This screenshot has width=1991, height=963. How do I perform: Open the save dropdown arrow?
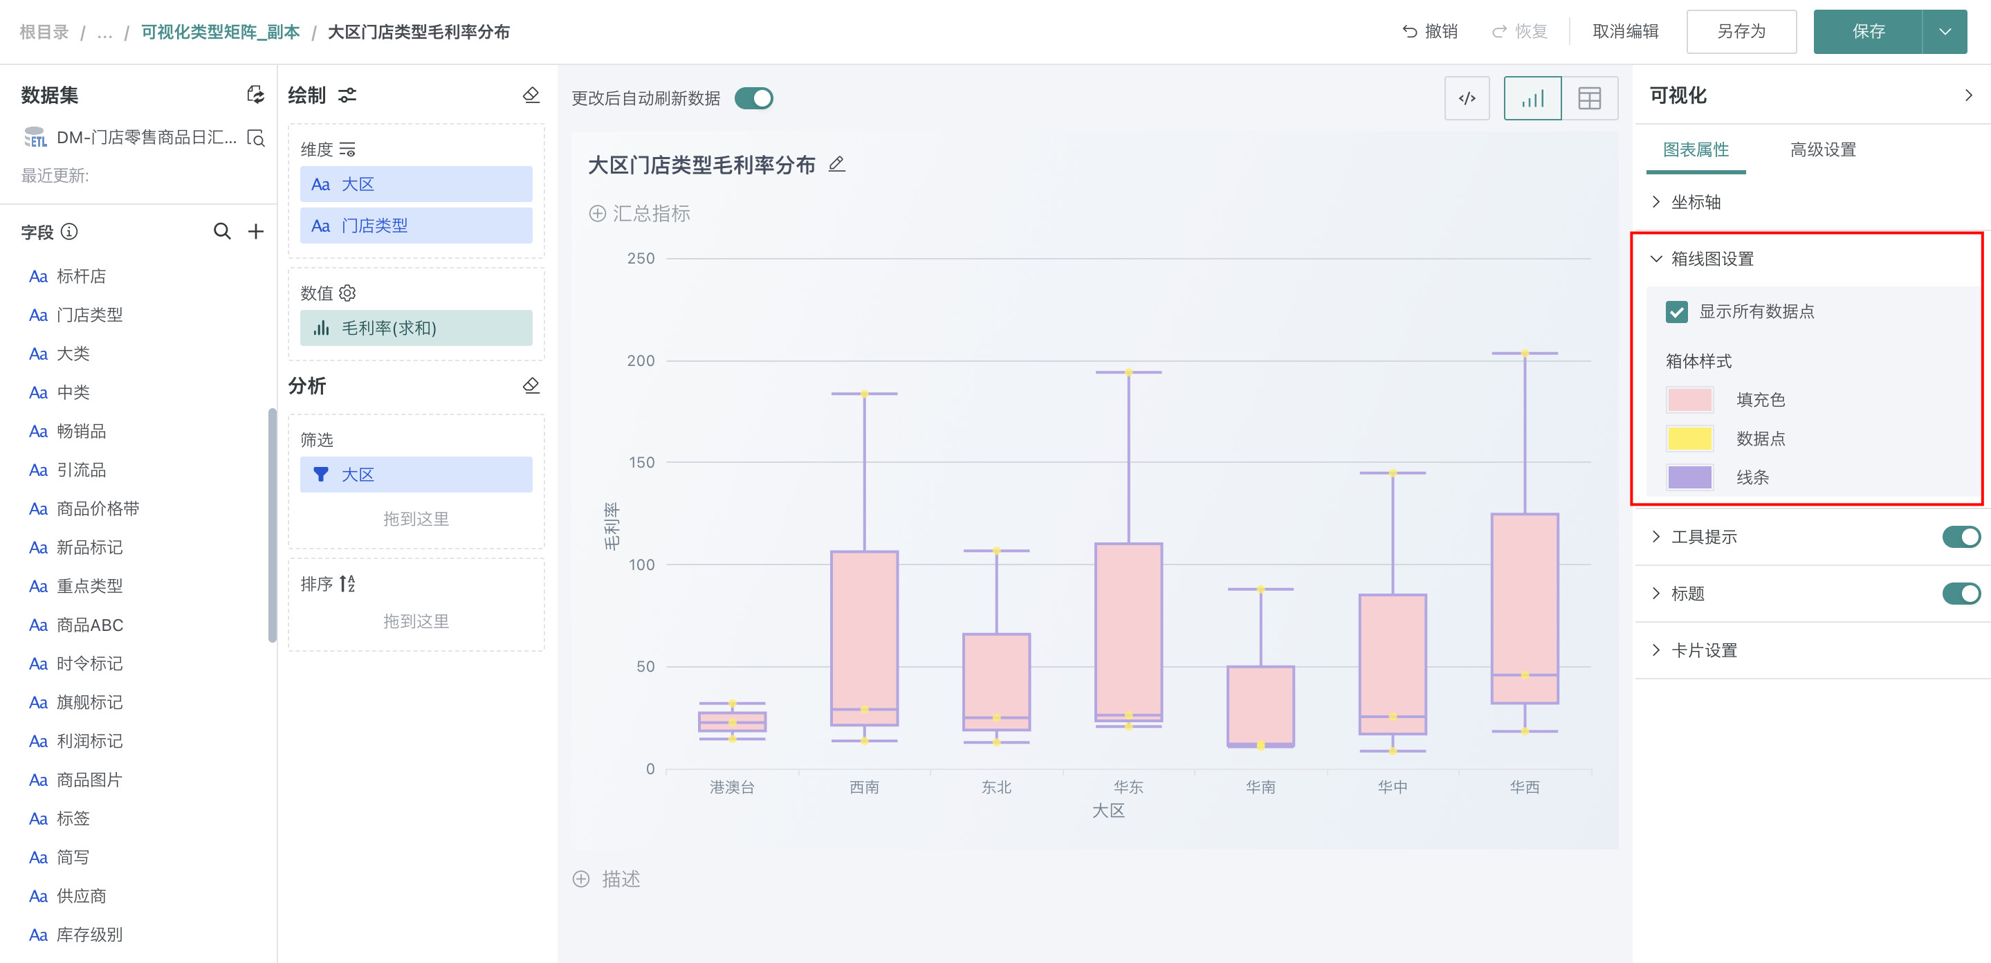[1945, 32]
